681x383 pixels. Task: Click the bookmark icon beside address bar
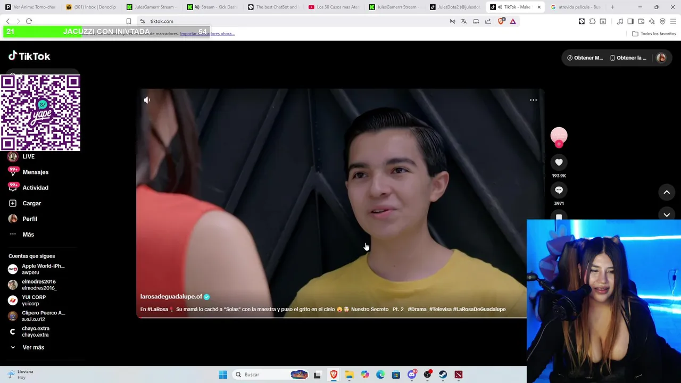click(x=128, y=21)
